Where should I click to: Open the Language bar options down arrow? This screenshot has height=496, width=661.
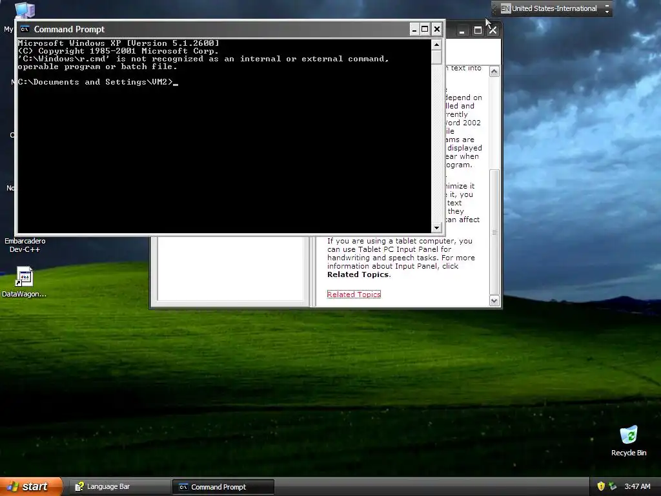pyautogui.click(x=607, y=12)
